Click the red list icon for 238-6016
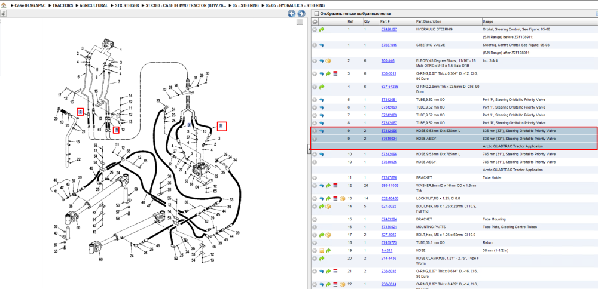The width and height of the screenshot is (598, 289). 335,272
